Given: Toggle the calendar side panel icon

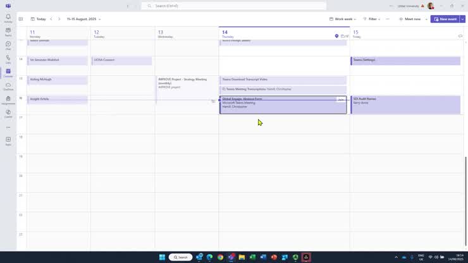Looking at the screenshot, I should pos(21,19).
